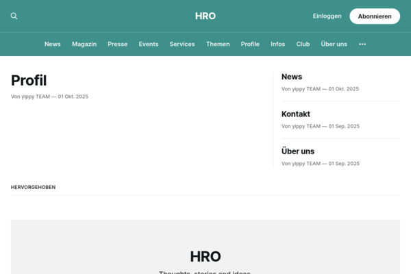Open the News menu item
Viewport: 411px width, 274px height.
[53, 44]
